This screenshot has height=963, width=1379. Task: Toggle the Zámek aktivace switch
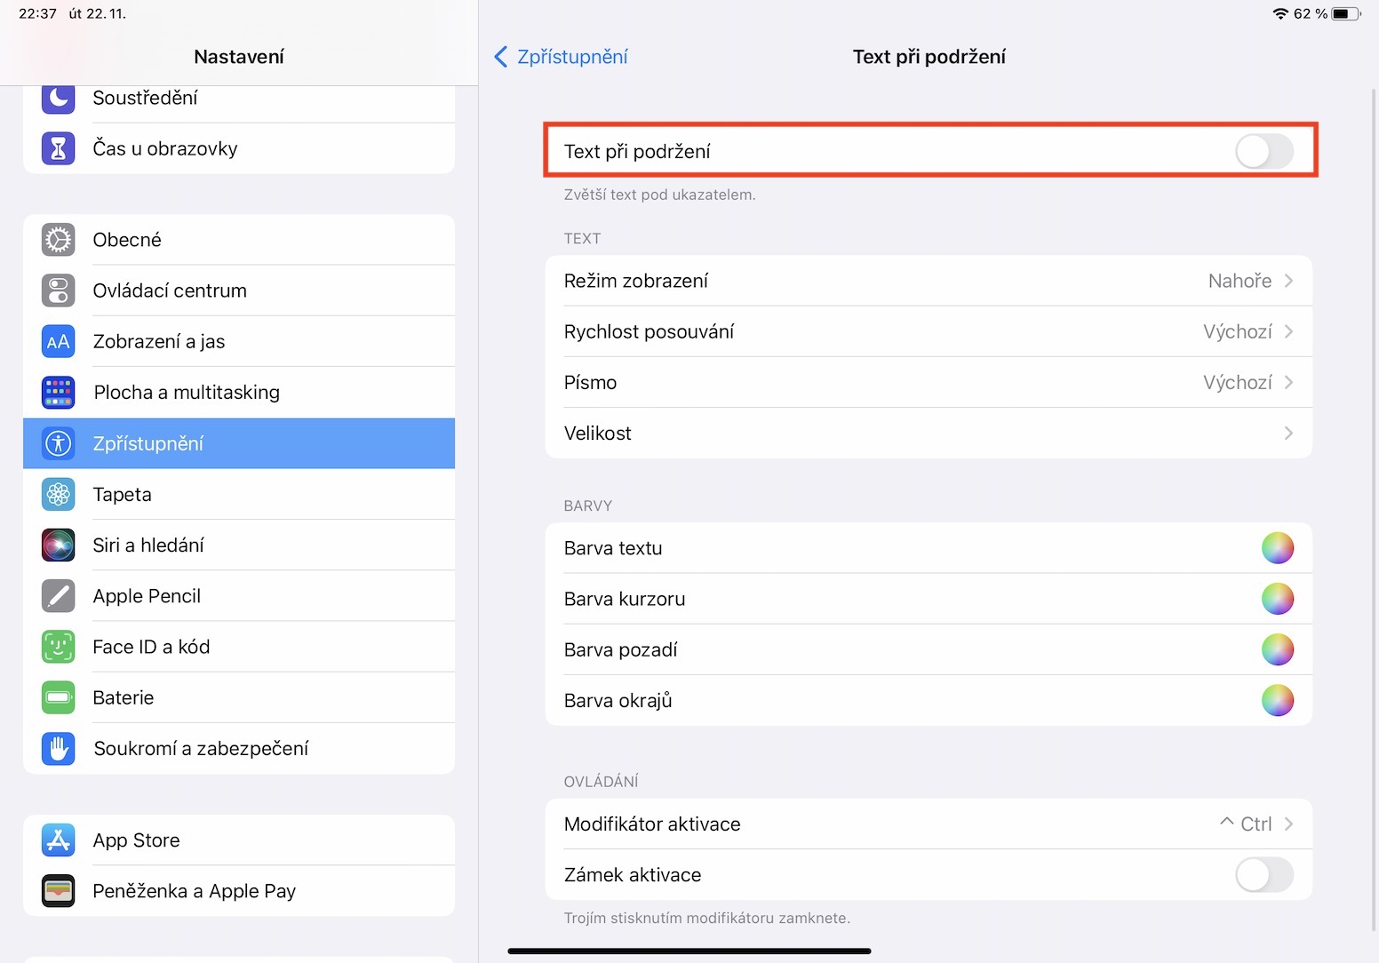click(1263, 875)
